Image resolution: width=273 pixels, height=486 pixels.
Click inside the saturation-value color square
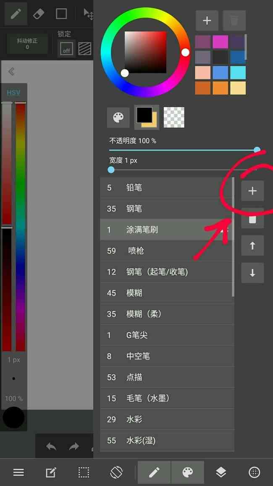click(145, 52)
